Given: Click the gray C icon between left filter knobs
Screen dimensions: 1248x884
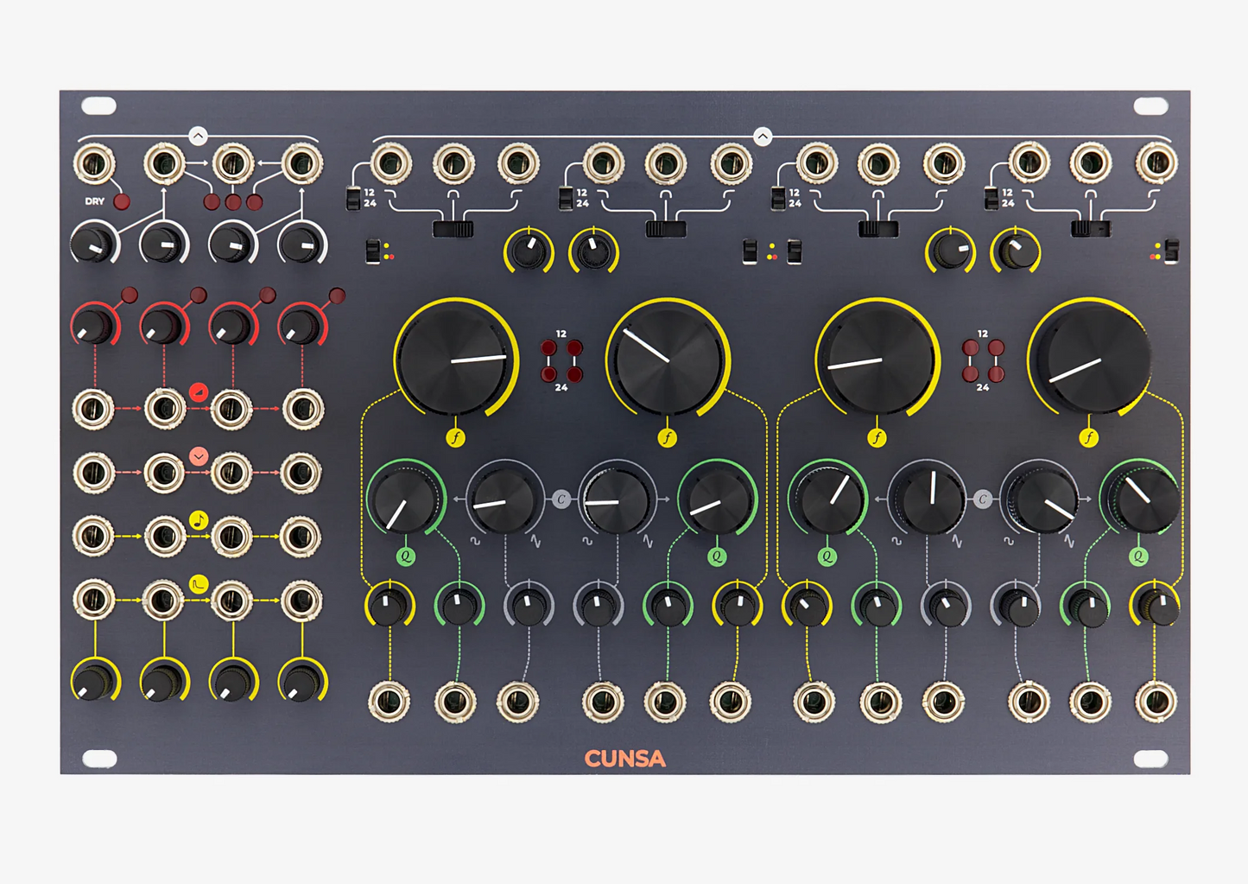Looking at the screenshot, I should [561, 499].
